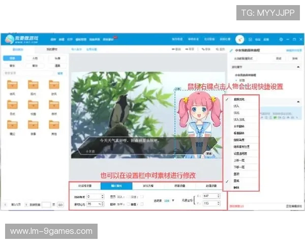Adjust the Y coordinate 115 spinner
305x244 pixels.
[x=219, y=203]
